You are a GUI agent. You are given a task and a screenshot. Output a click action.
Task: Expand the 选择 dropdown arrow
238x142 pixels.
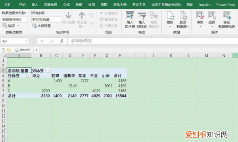click(x=212, y=27)
